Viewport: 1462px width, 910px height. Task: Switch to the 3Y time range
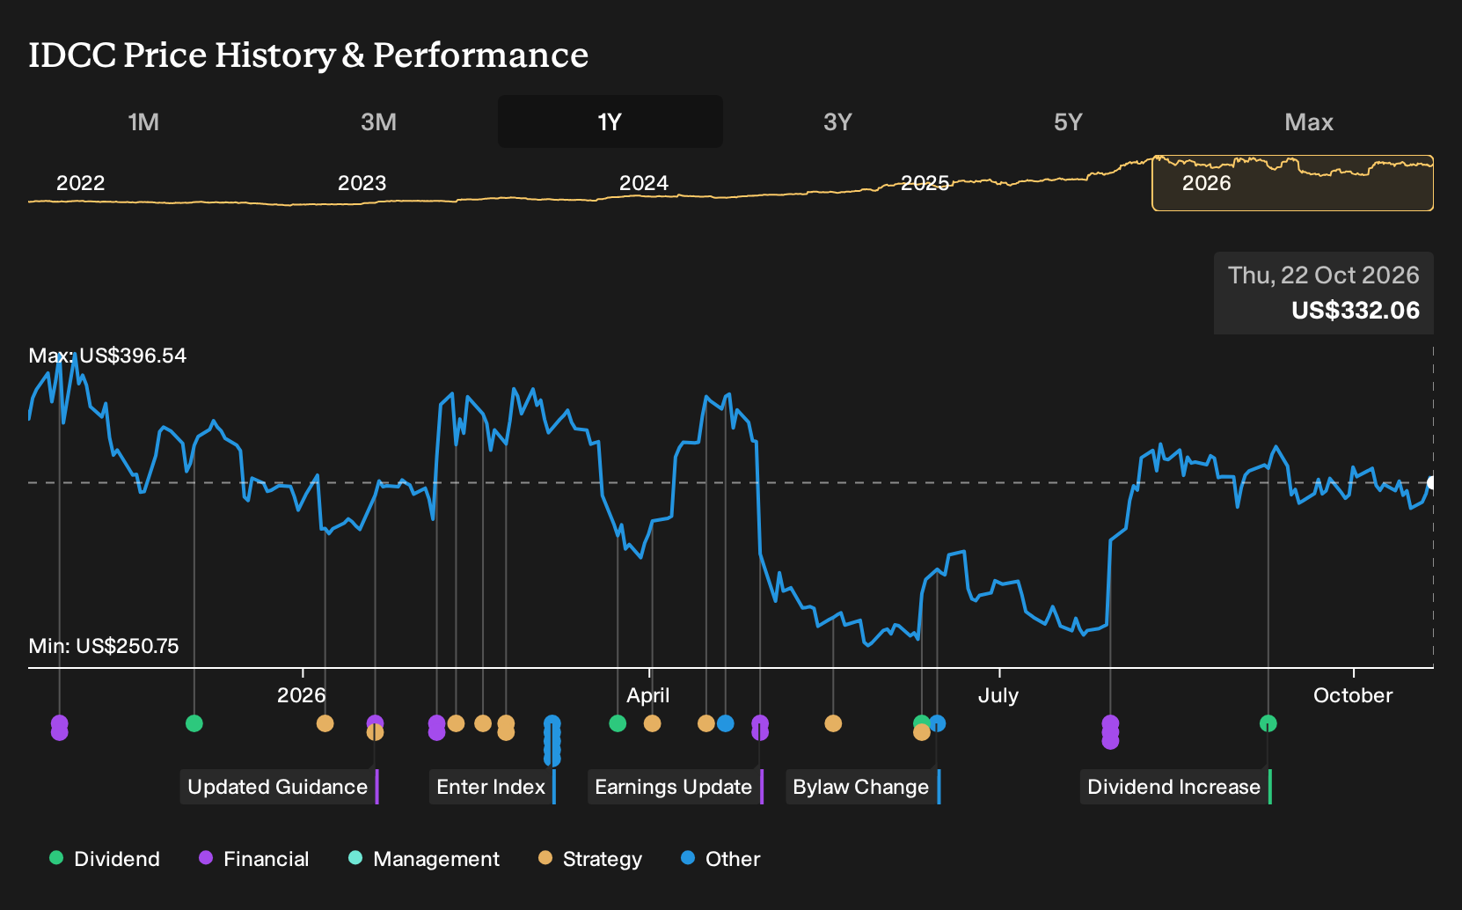837,121
